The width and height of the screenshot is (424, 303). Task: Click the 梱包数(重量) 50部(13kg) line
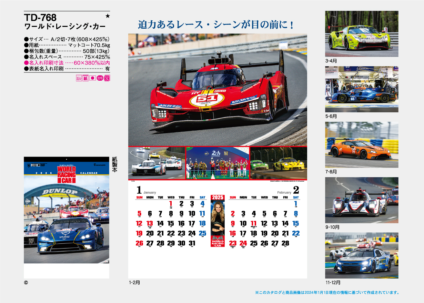pyautogui.click(x=67, y=51)
